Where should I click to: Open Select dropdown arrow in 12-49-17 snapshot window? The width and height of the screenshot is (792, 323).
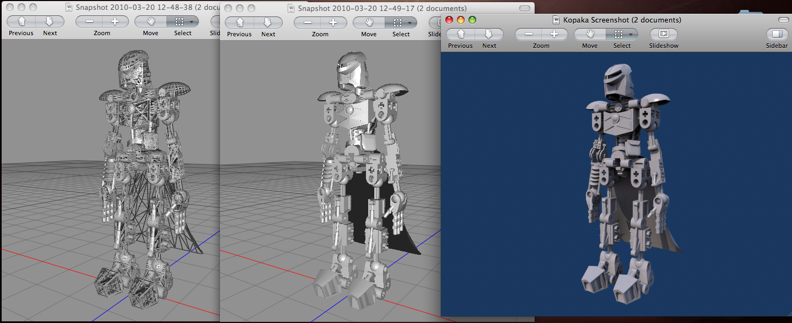411,23
